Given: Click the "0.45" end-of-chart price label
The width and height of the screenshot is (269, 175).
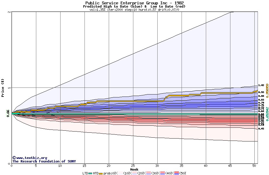Looking at the screenshot, I should pyautogui.click(x=261, y=129).
